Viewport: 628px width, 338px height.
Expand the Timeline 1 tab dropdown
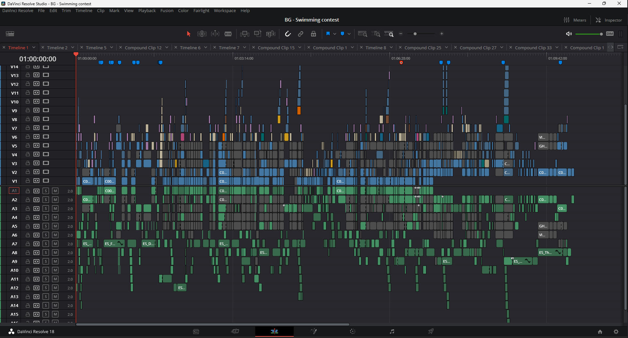point(34,48)
